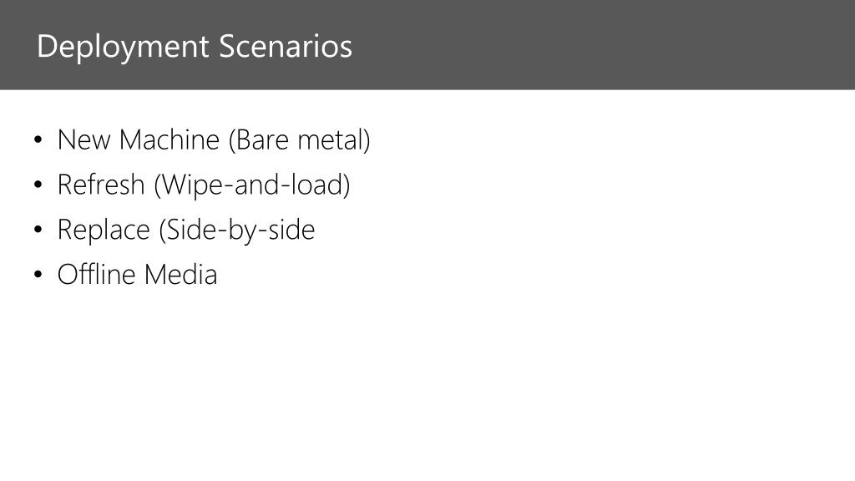
Task: Click the text (Wipe-and-load)
Action: [x=252, y=185]
